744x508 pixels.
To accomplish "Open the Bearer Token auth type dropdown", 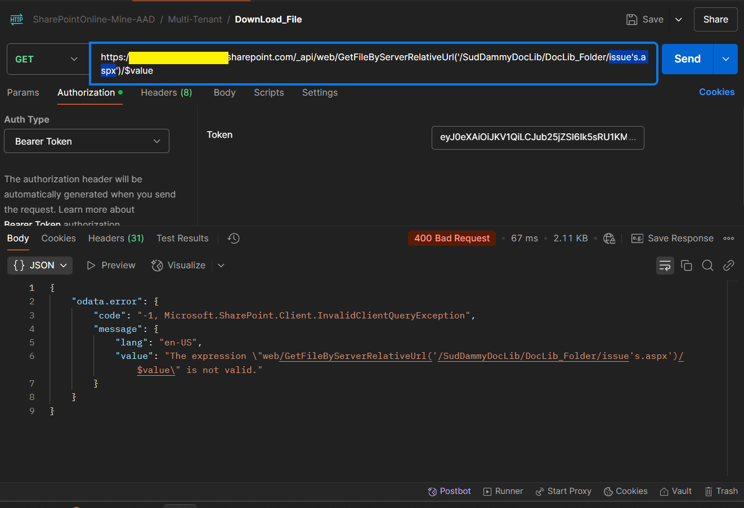I will pyautogui.click(x=87, y=141).
